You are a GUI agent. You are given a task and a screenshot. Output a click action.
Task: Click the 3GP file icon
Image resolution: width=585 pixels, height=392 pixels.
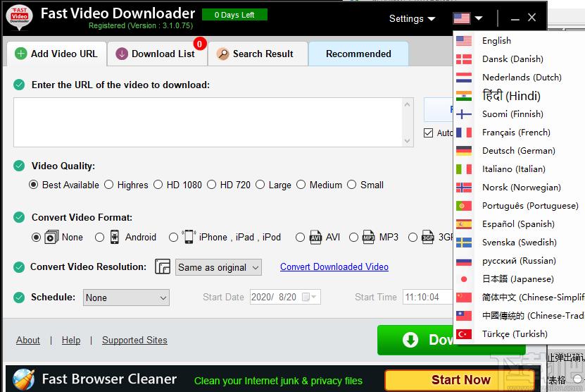pos(427,237)
